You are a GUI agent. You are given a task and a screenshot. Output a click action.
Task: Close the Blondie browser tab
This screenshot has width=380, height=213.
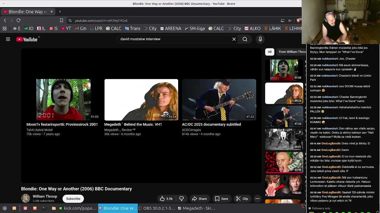pos(51,12)
